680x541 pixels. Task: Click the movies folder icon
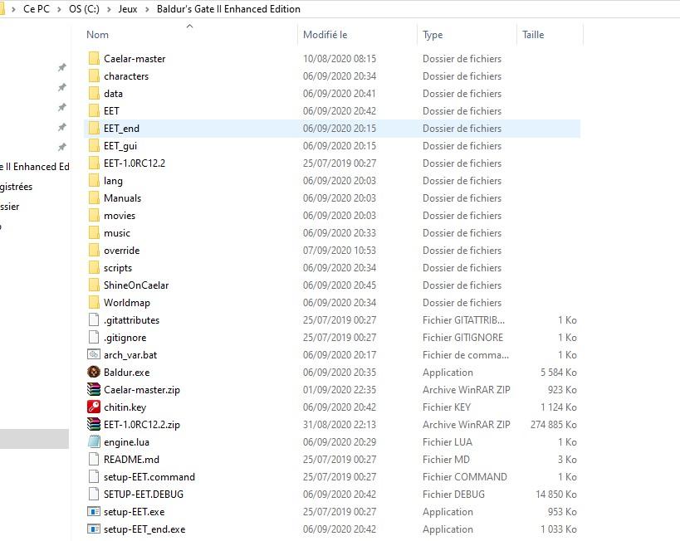click(94, 216)
